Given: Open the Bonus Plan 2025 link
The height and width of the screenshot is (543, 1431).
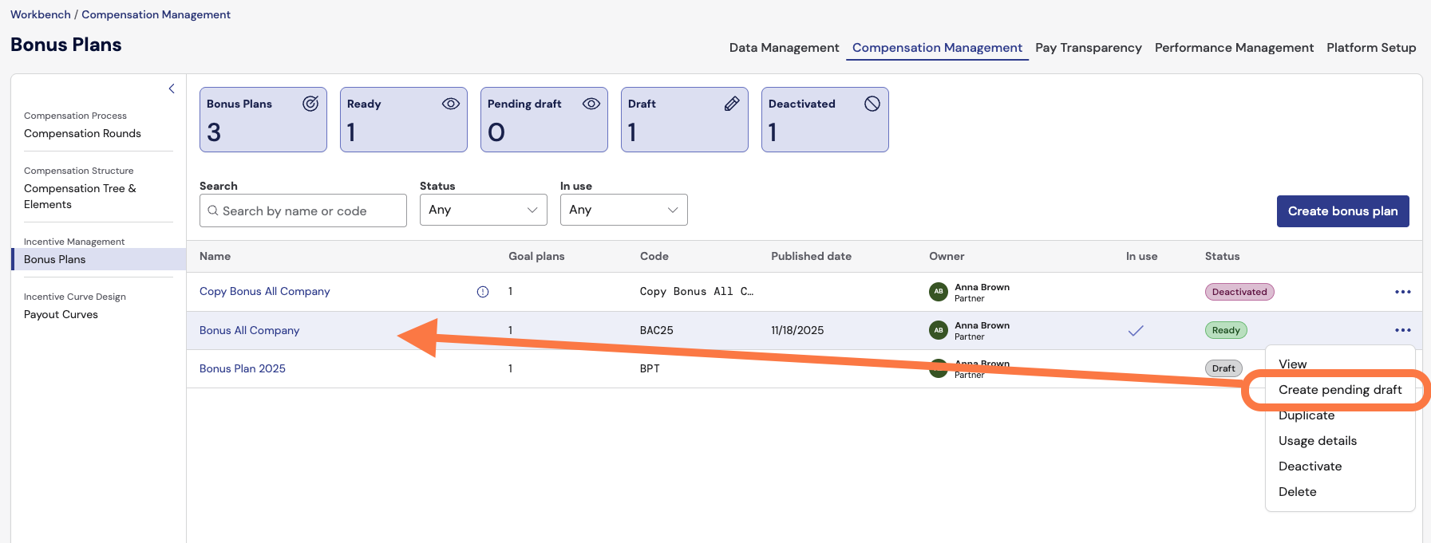Looking at the screenshot, I should coord(243,368).
